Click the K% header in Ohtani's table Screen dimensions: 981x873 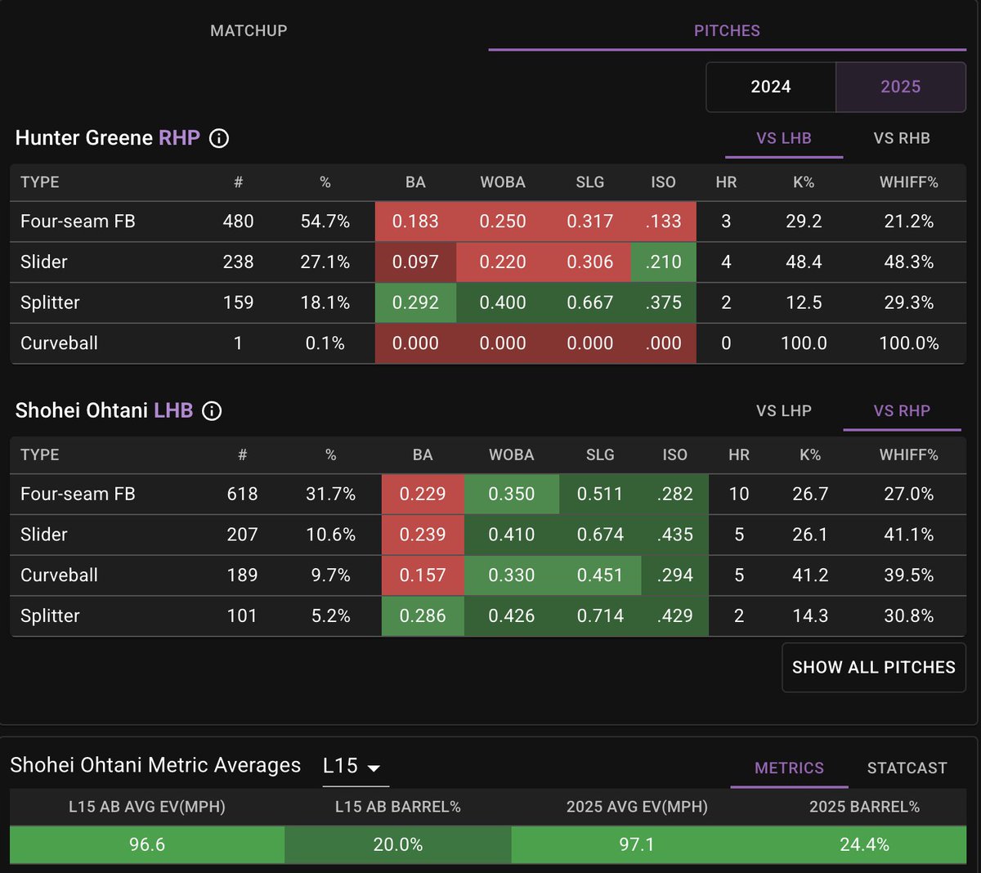point(809,455)
